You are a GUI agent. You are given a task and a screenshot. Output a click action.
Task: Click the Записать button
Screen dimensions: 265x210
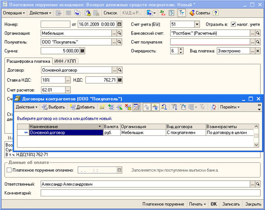[231, 204]
